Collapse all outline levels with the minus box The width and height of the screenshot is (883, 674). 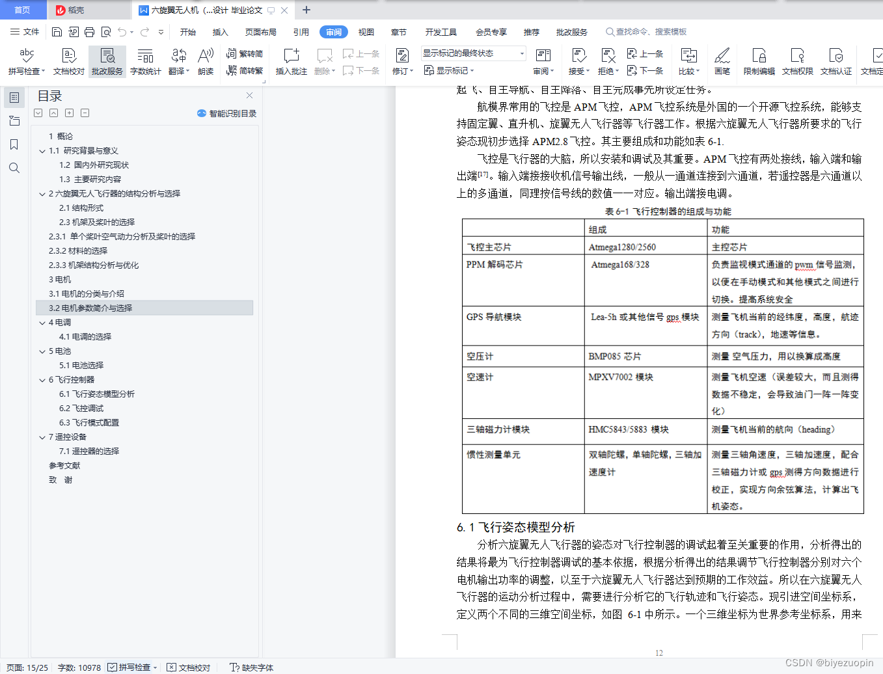pyautogui.click(x=85, y=113)
